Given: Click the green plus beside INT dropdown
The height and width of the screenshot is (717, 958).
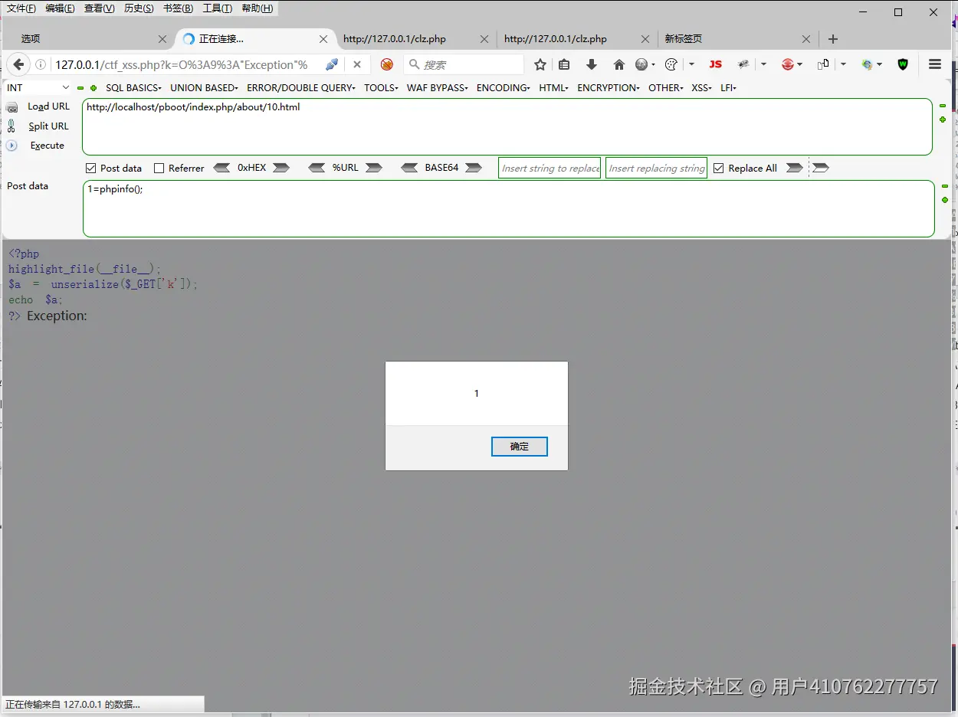Looking at the screenshot, I should point(94,88).
